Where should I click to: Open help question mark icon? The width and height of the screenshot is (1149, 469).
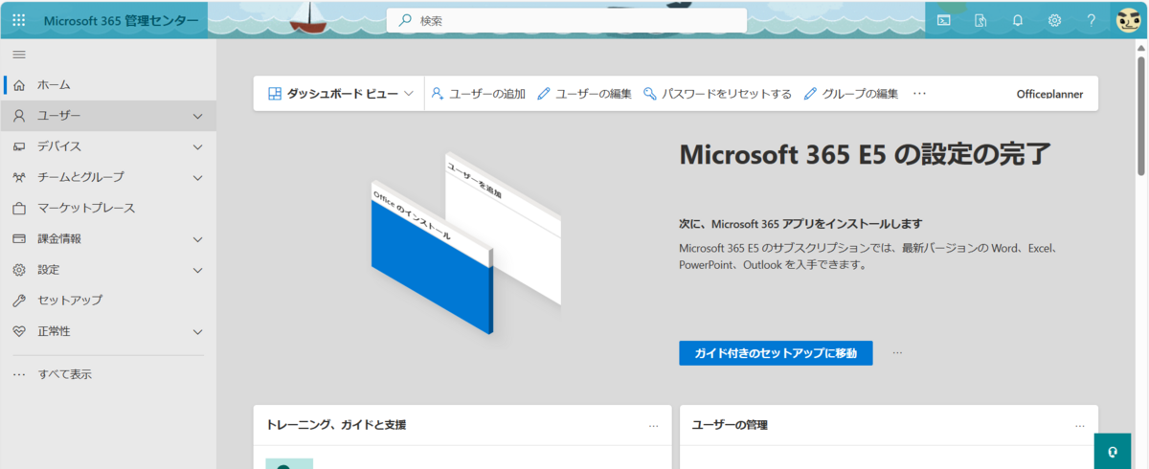(x=1092, y=19)
